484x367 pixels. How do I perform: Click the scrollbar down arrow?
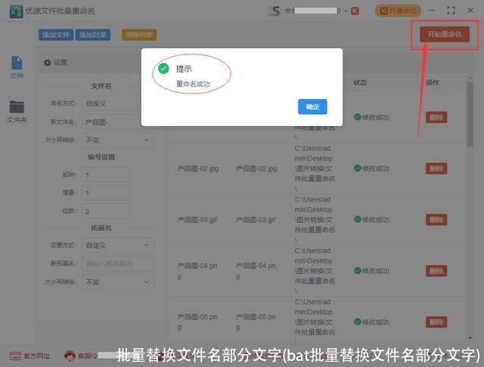tap(470, 338)
